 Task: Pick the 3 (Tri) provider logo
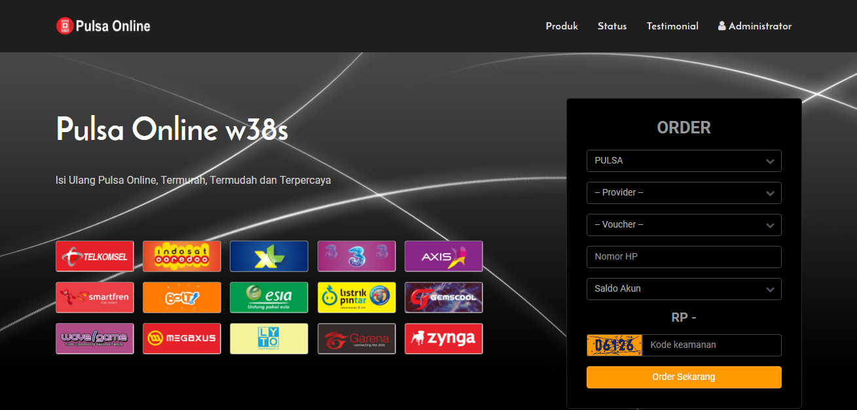(x=357, y=256)
